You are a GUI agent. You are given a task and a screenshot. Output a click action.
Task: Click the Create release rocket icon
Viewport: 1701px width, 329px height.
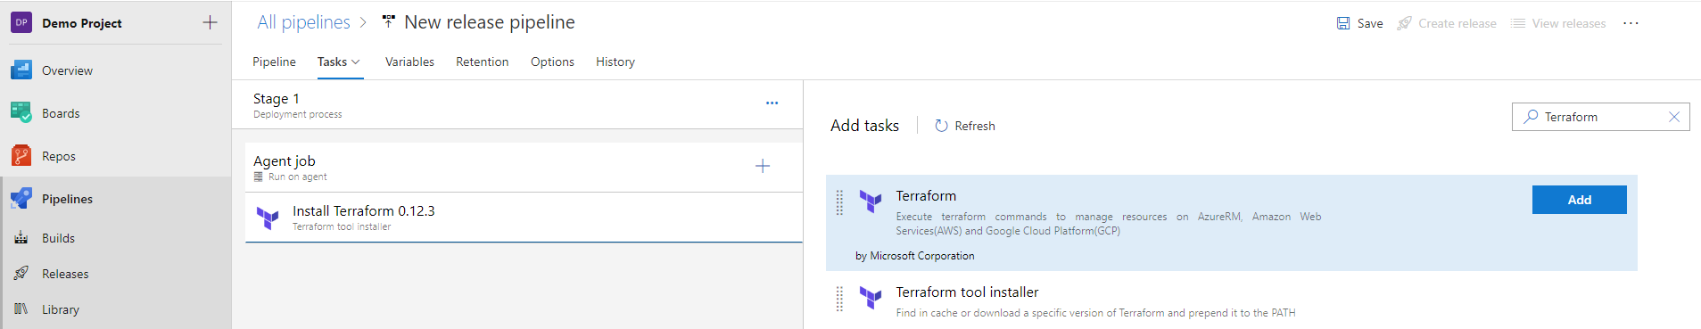1404,23
